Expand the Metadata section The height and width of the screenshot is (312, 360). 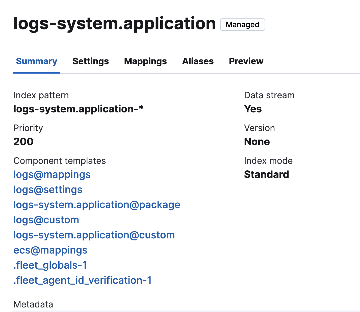coord(33,304)
